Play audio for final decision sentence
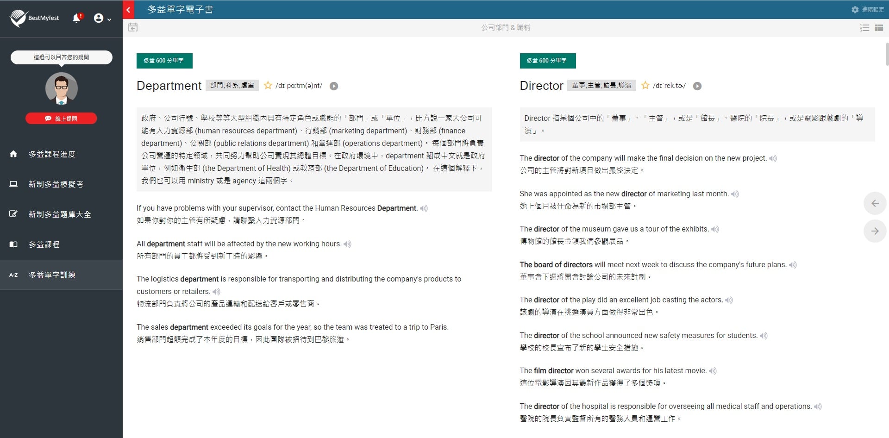889x438 pixels. click(x=773, y=158)
